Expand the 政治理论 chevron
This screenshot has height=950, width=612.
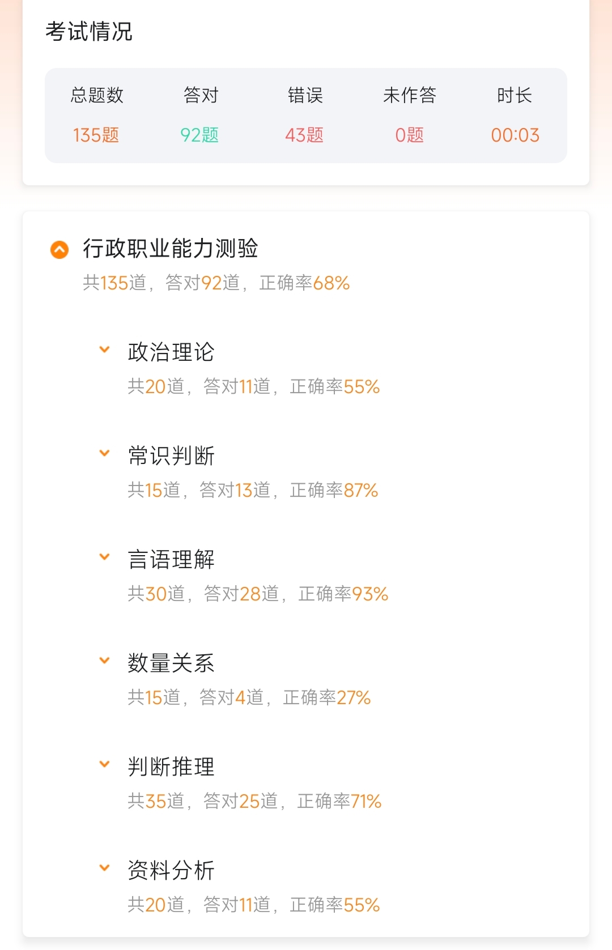pos(104,350)
